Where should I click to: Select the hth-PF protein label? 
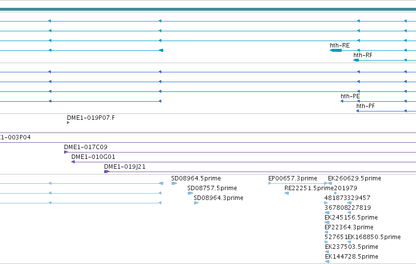coord(366,106)
